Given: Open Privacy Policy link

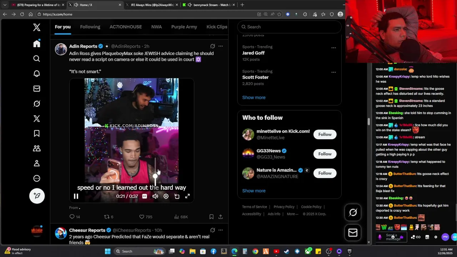Looking at the screenshot, I should tap(284, 207).
